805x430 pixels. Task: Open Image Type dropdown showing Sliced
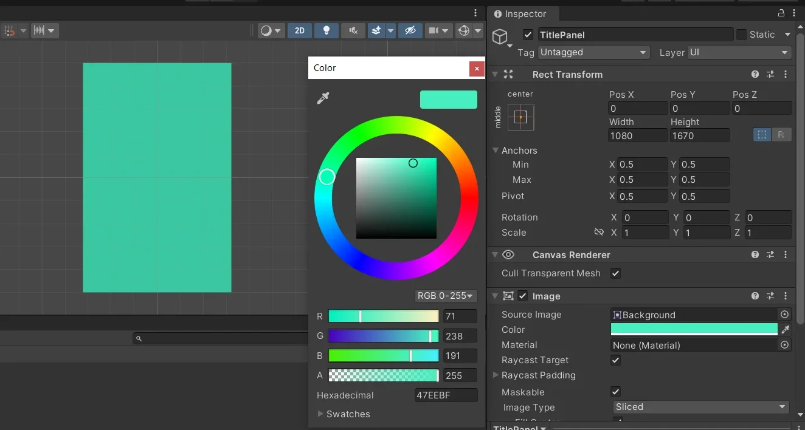[701, 407]
